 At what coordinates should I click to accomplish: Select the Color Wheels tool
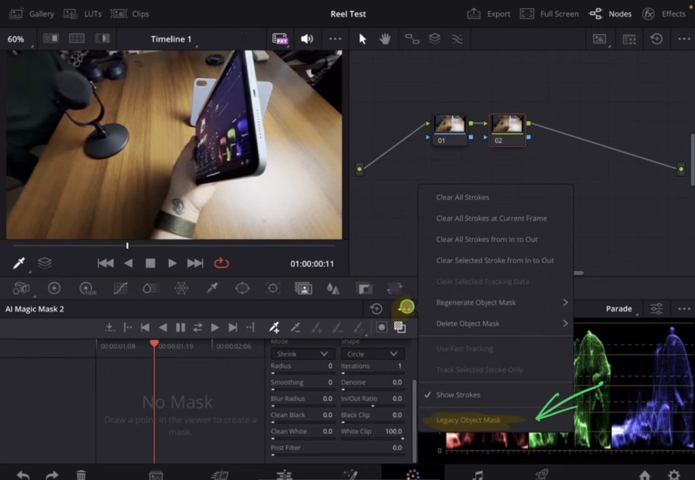coord(54,287)
